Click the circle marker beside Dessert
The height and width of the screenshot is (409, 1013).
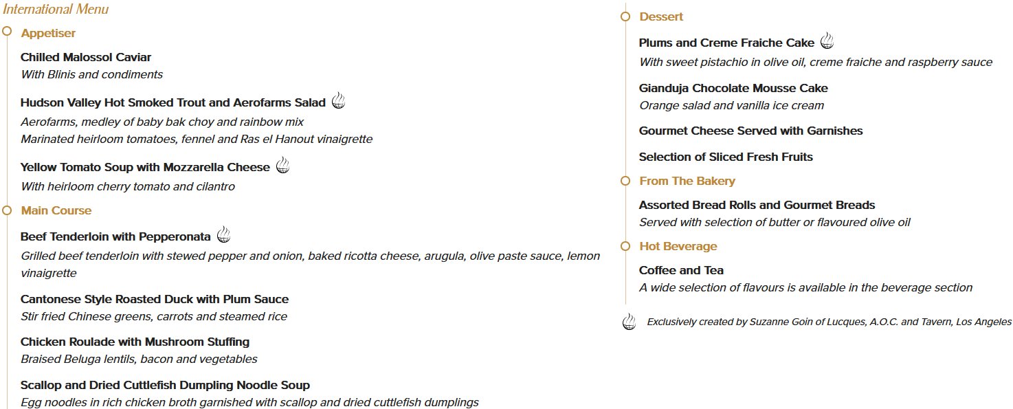[625, 16]
